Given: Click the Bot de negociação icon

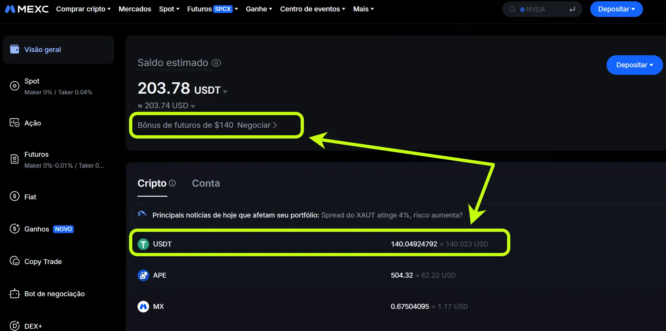Looking at the screenshot, I should [15, 294].
